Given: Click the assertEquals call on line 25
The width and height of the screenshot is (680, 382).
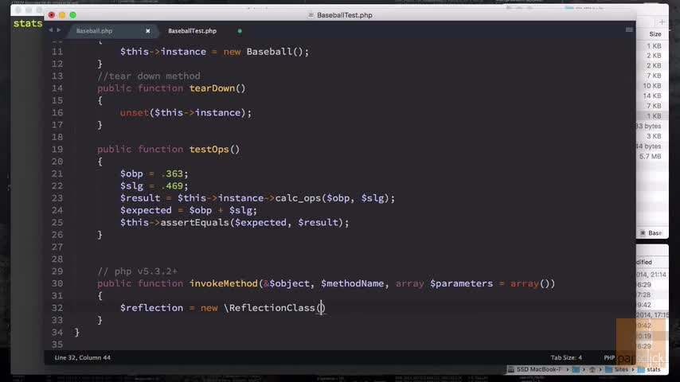Looking at the screenshot, I should (195, 223).
